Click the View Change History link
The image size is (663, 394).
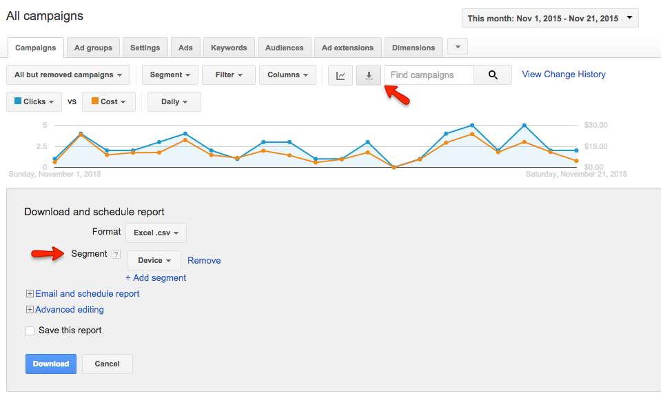(563, 75)
